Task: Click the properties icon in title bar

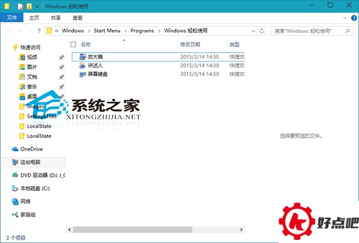Action: point(20,7)
